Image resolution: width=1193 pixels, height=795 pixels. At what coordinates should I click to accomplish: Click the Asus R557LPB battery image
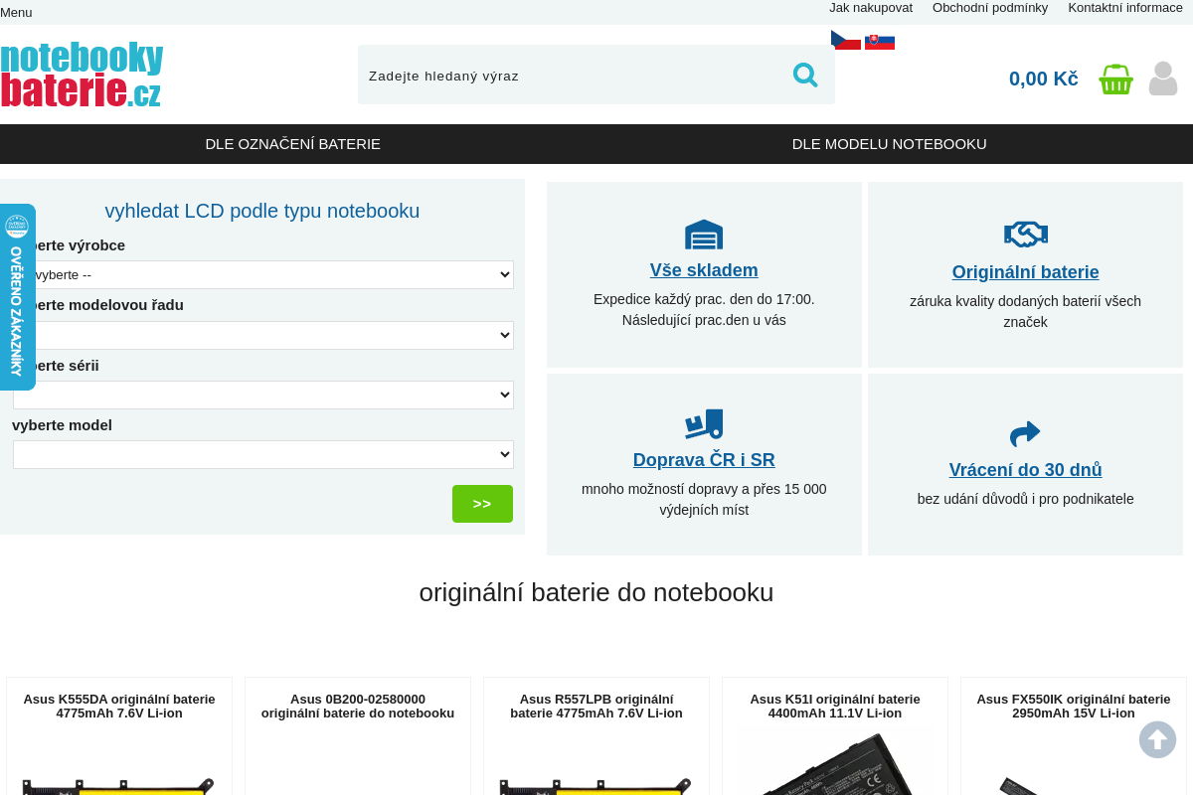[x=596, y=786]
